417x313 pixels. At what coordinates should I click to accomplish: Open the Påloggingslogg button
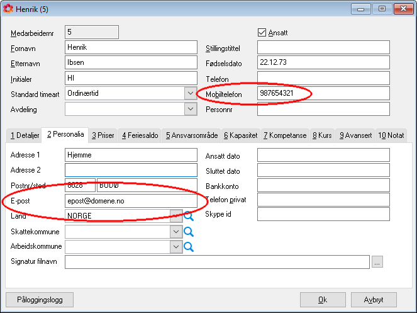(x=40, y=300)
